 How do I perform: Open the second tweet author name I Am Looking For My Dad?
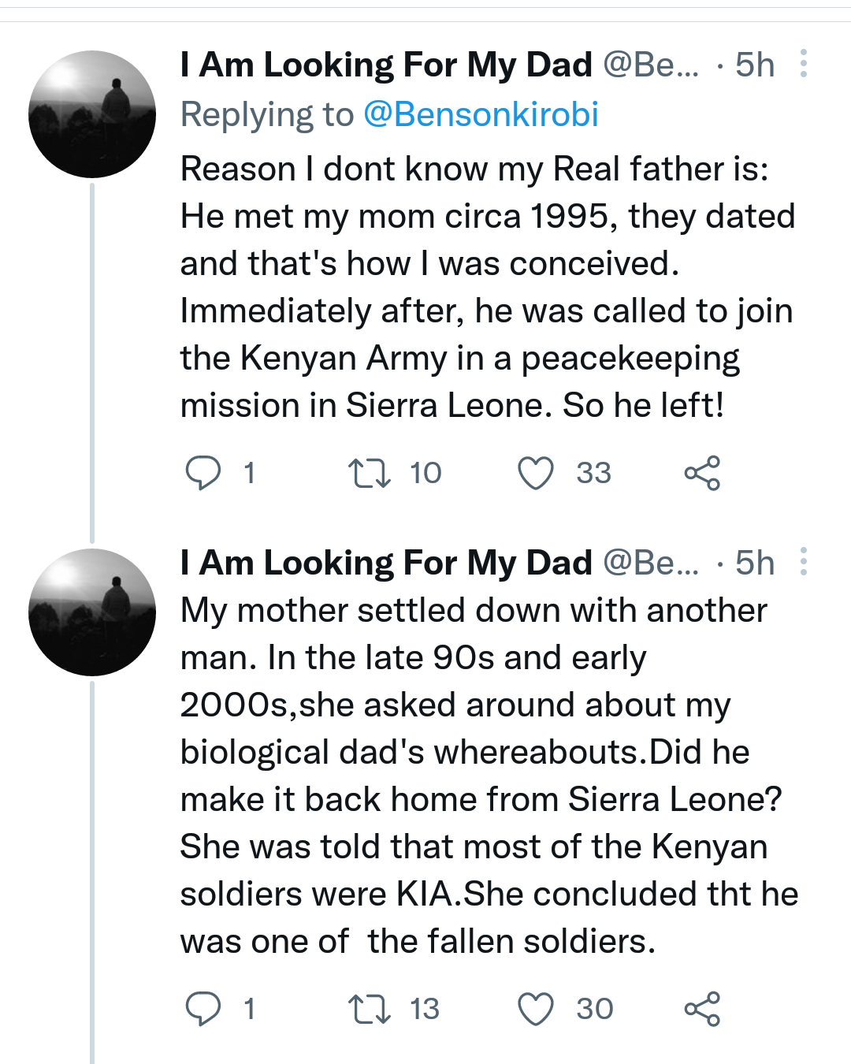click(x=386, y=563)
